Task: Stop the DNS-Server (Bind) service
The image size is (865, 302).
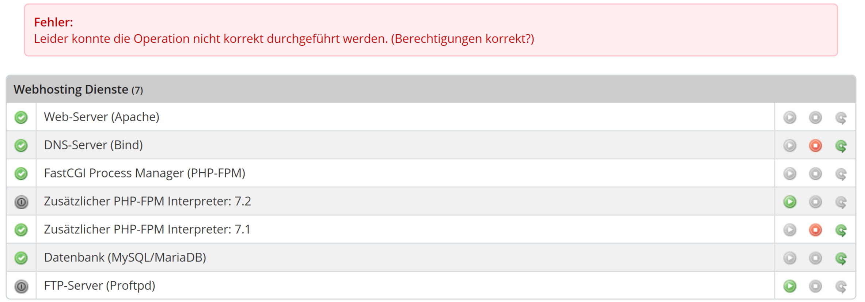Action: (815, 146)
